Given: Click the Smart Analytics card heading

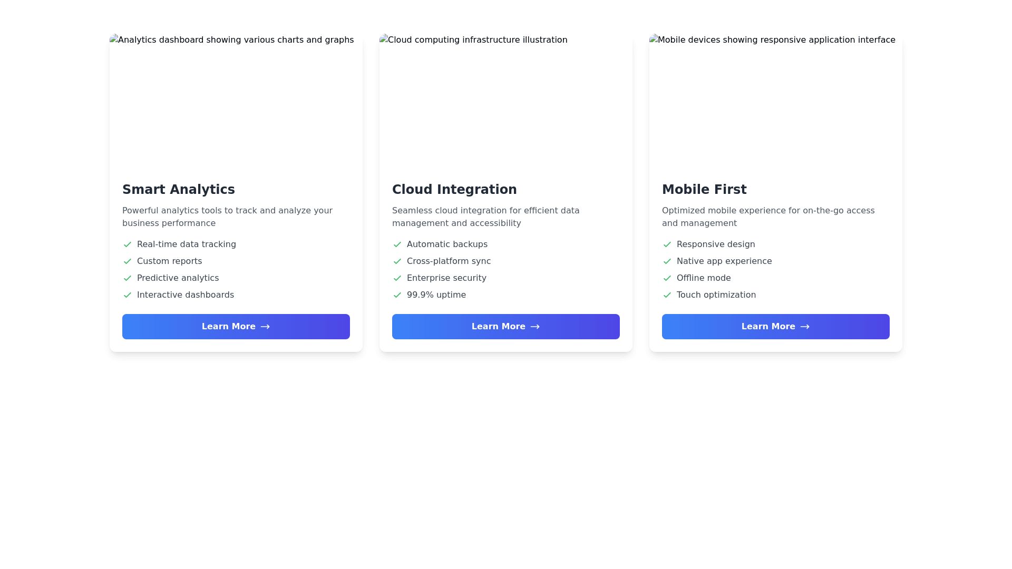Looking at the screenshot, I should [x=179, y=190].
